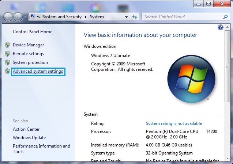Click the scrollbar down arrow
This screenshot has width=233, height=164.
228,159
